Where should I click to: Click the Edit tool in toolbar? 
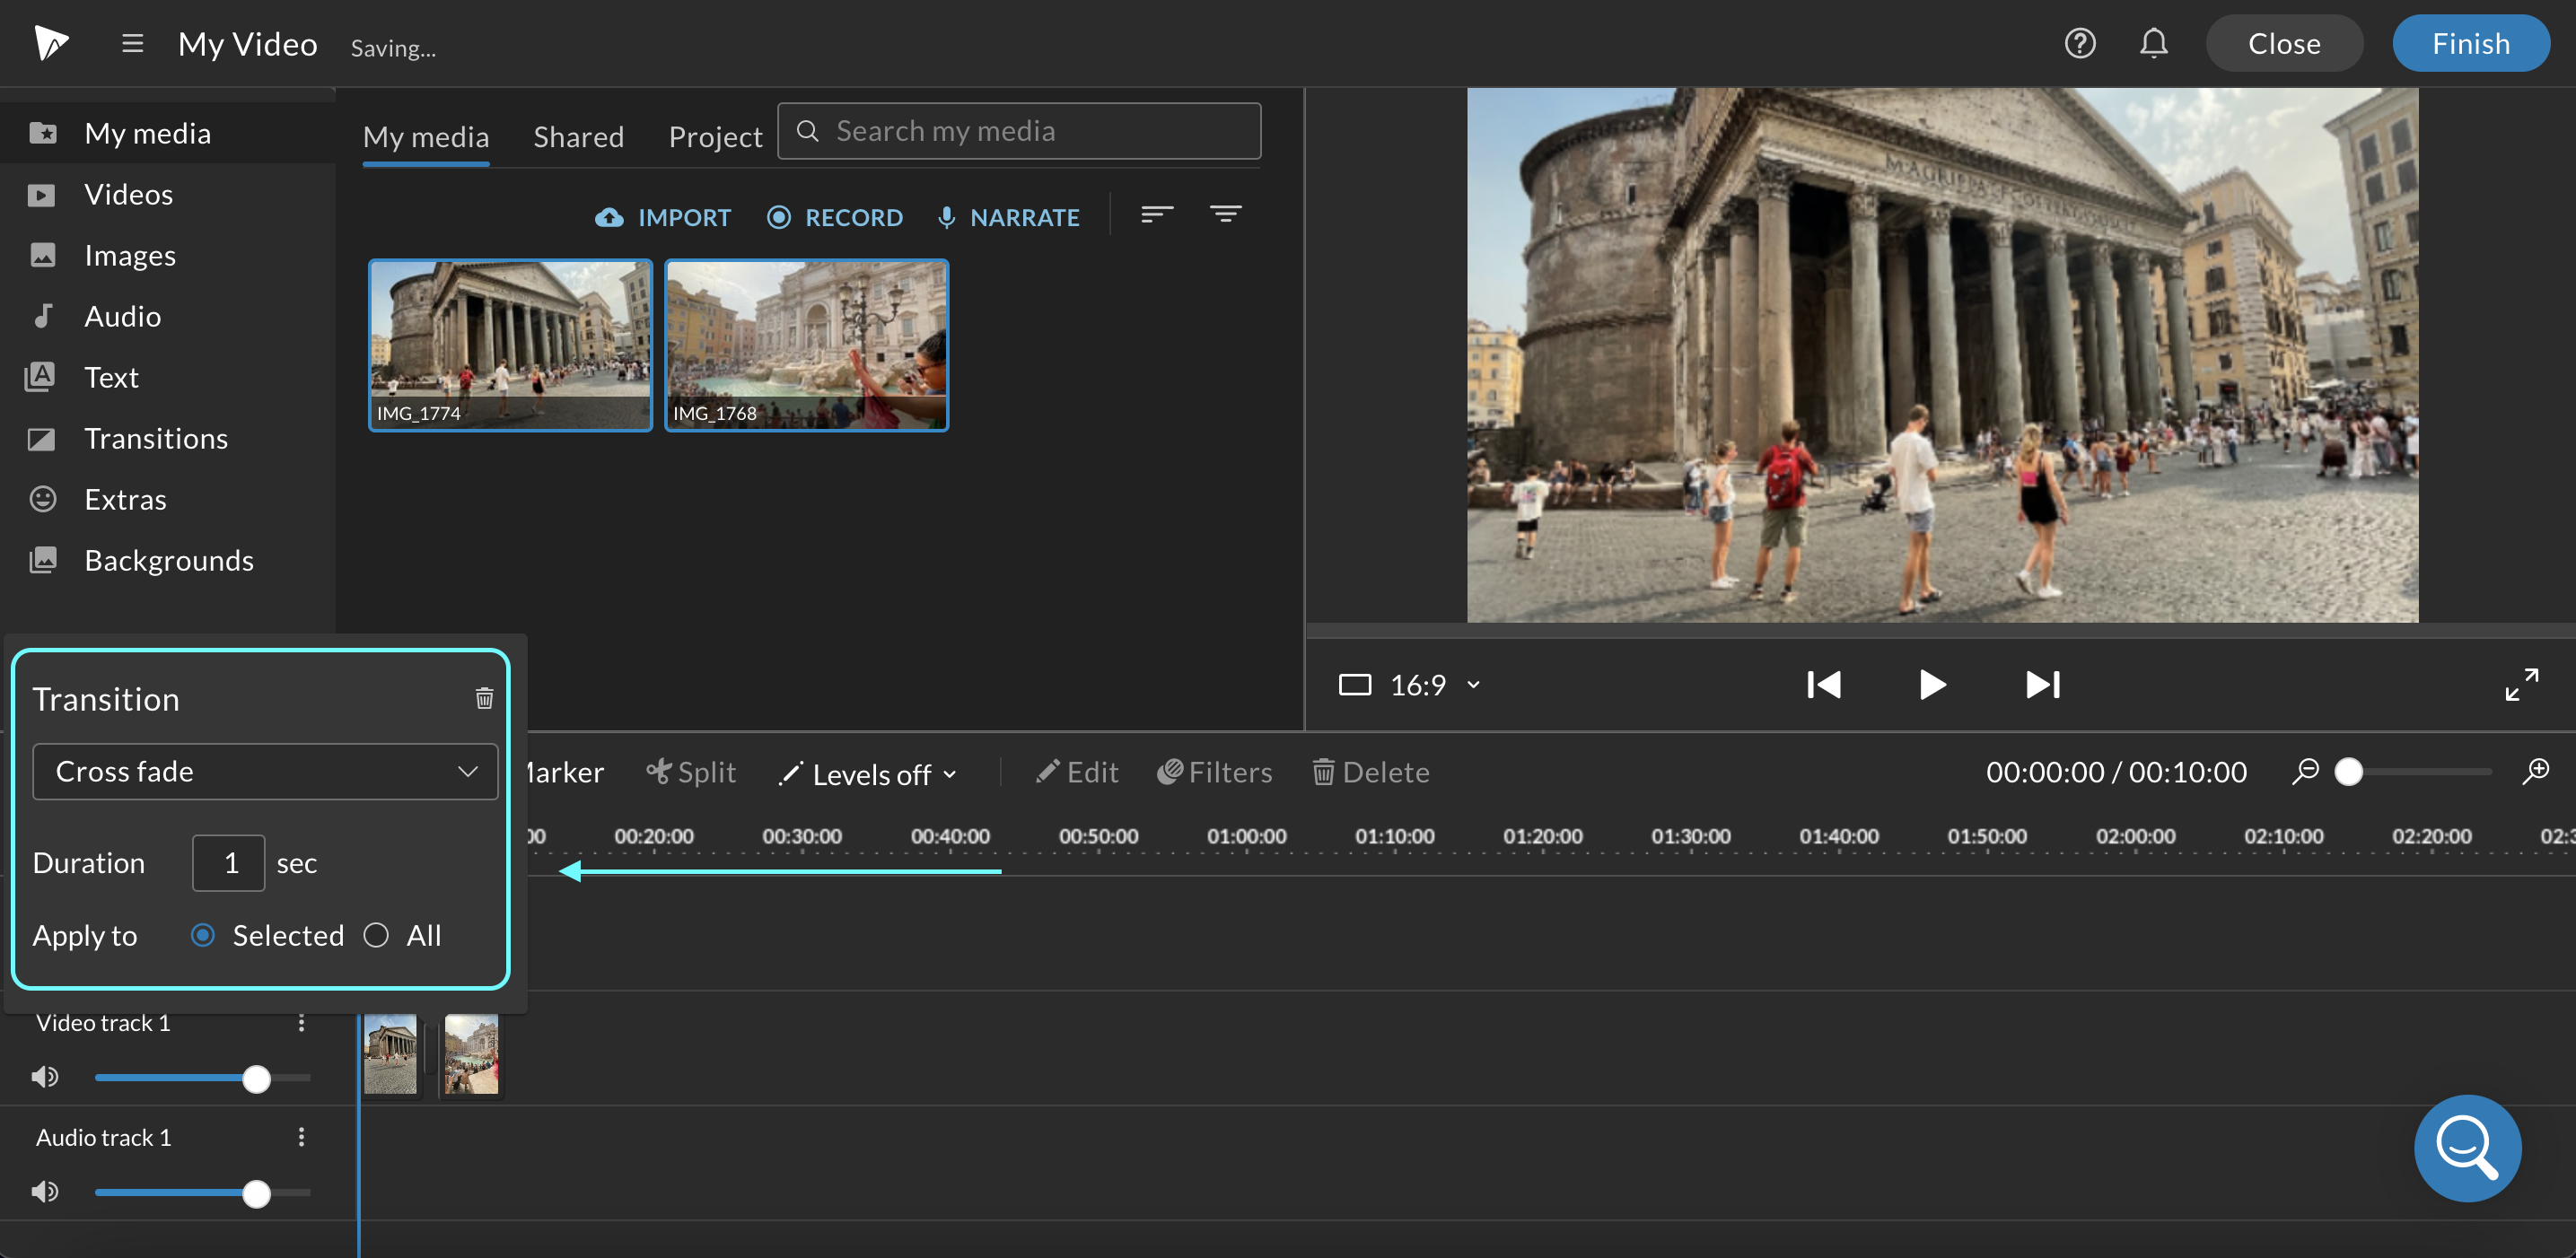pyautogui.click(x=1076, y=772)
